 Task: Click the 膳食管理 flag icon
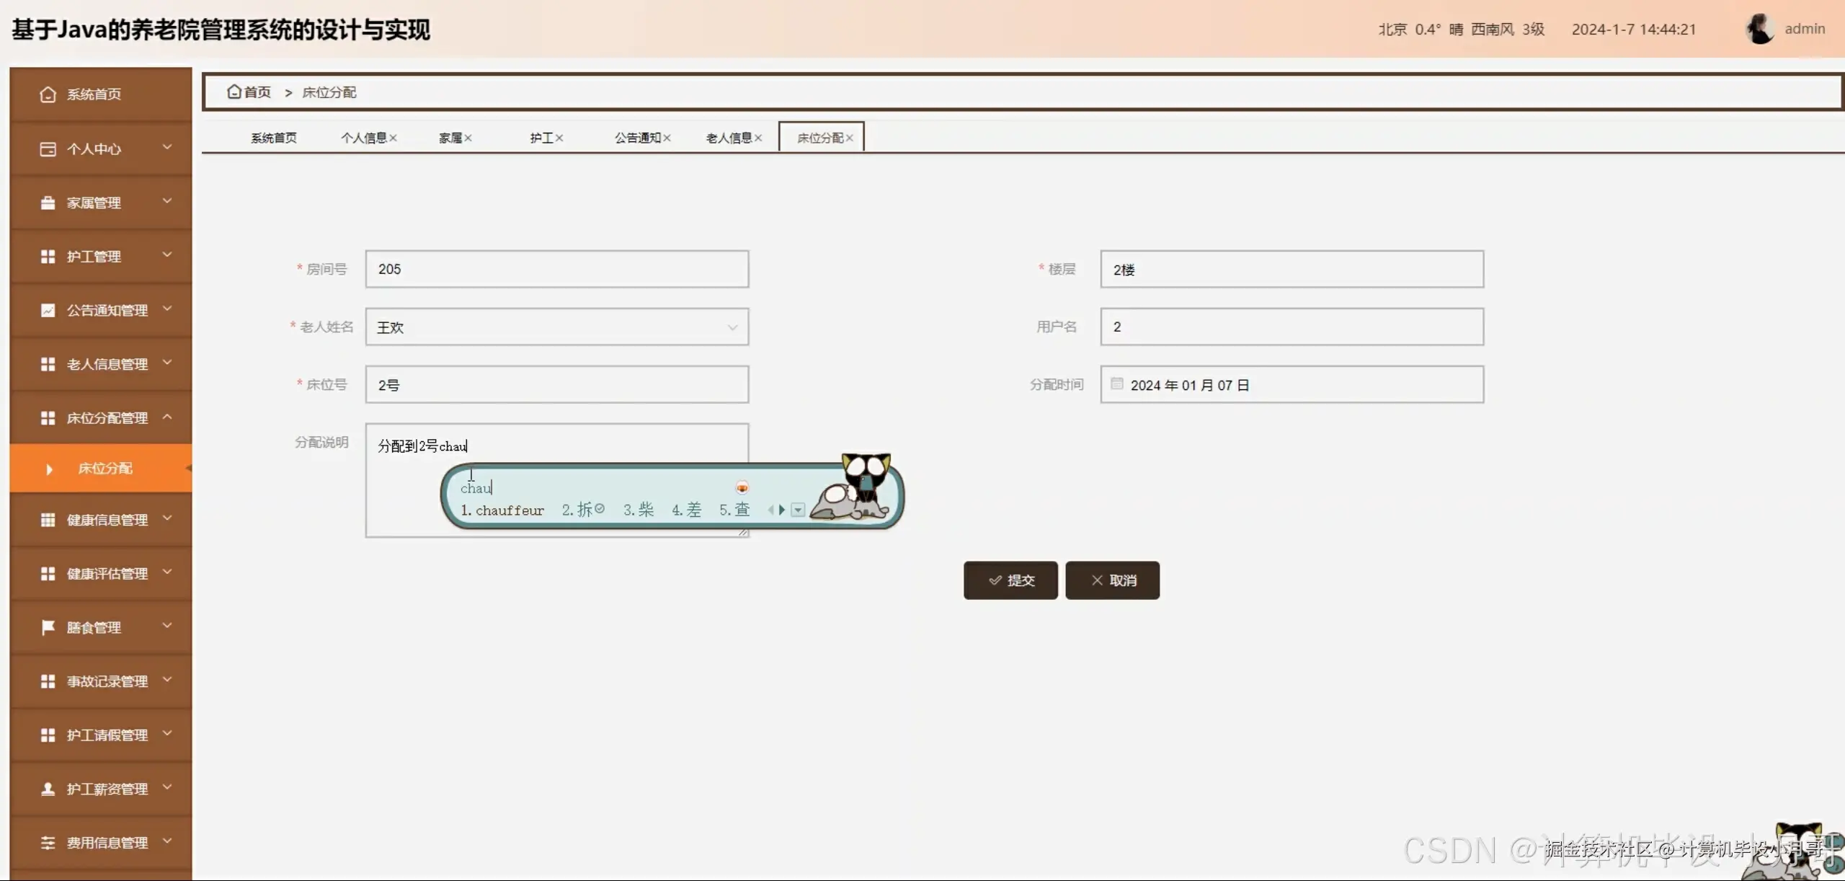point(48,627)
